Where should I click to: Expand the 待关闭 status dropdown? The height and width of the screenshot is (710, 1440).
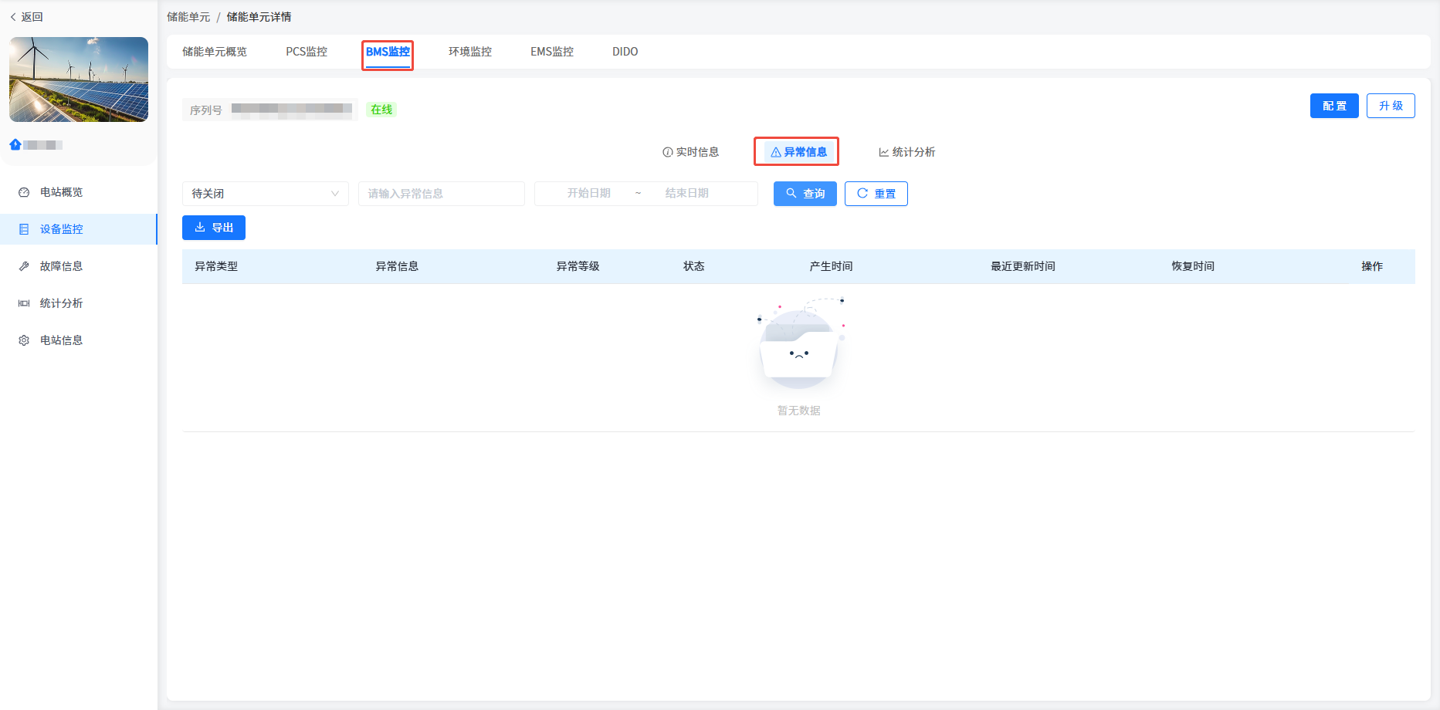coord(265,194)
